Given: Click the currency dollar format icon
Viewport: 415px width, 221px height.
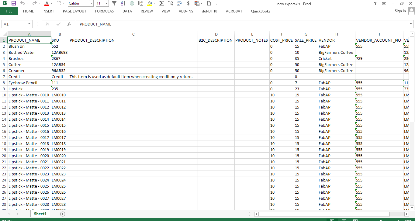Looking at the screenshot, I should (x=188, y=3).
